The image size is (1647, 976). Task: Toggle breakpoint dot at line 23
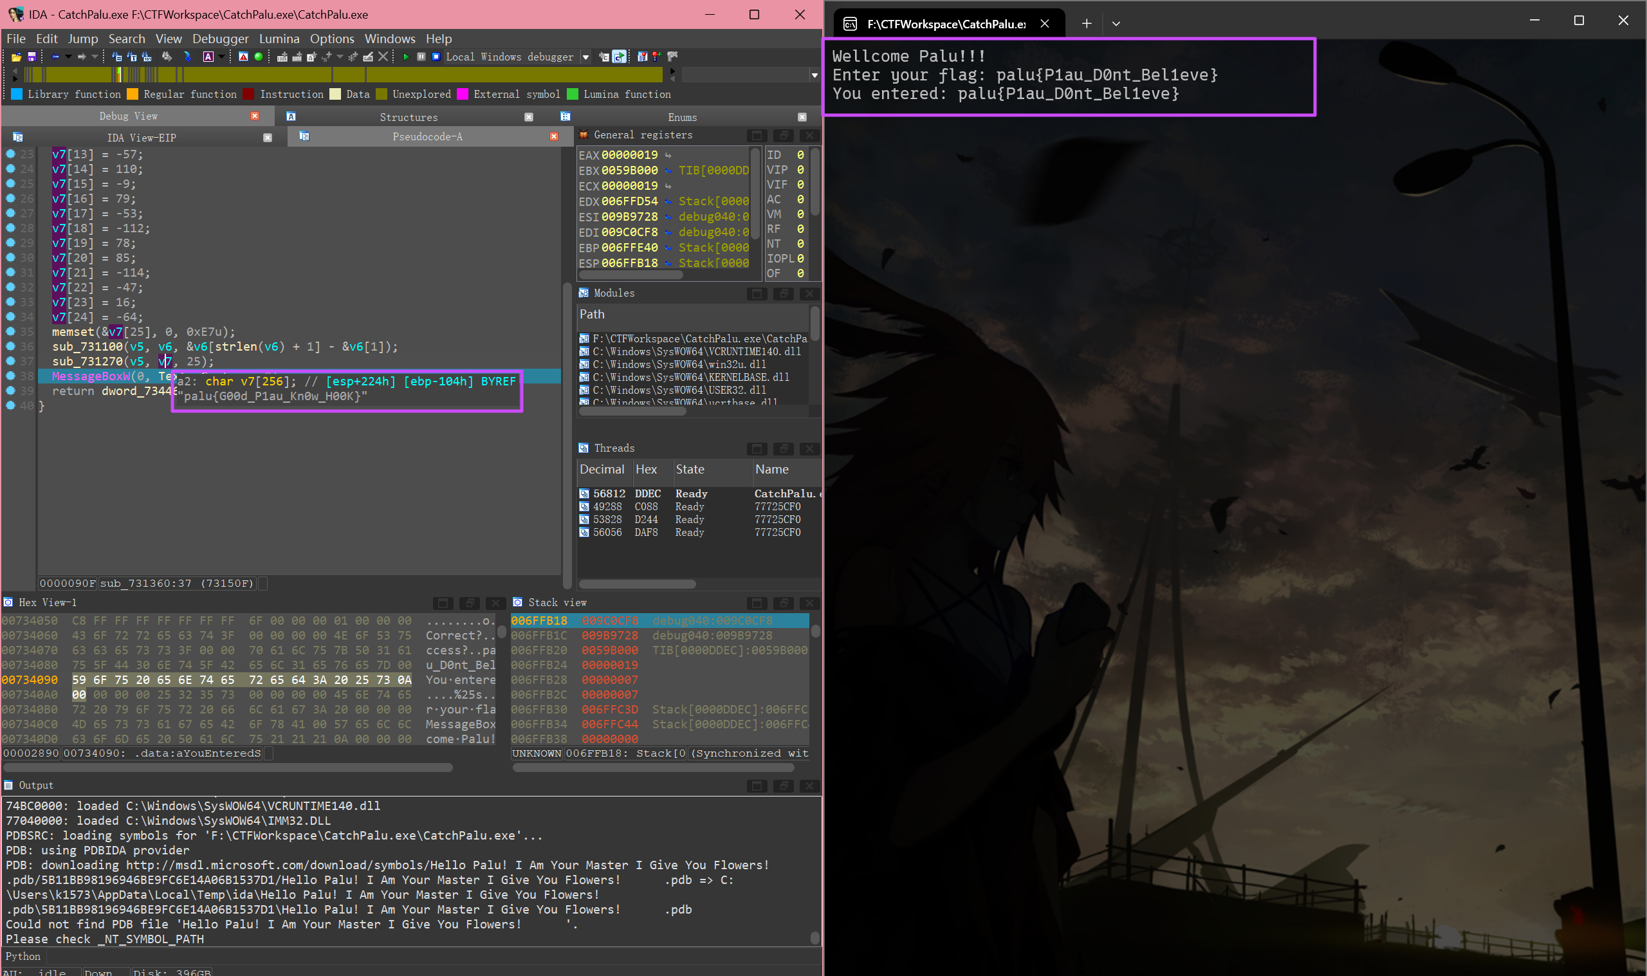tap(10, 154)
